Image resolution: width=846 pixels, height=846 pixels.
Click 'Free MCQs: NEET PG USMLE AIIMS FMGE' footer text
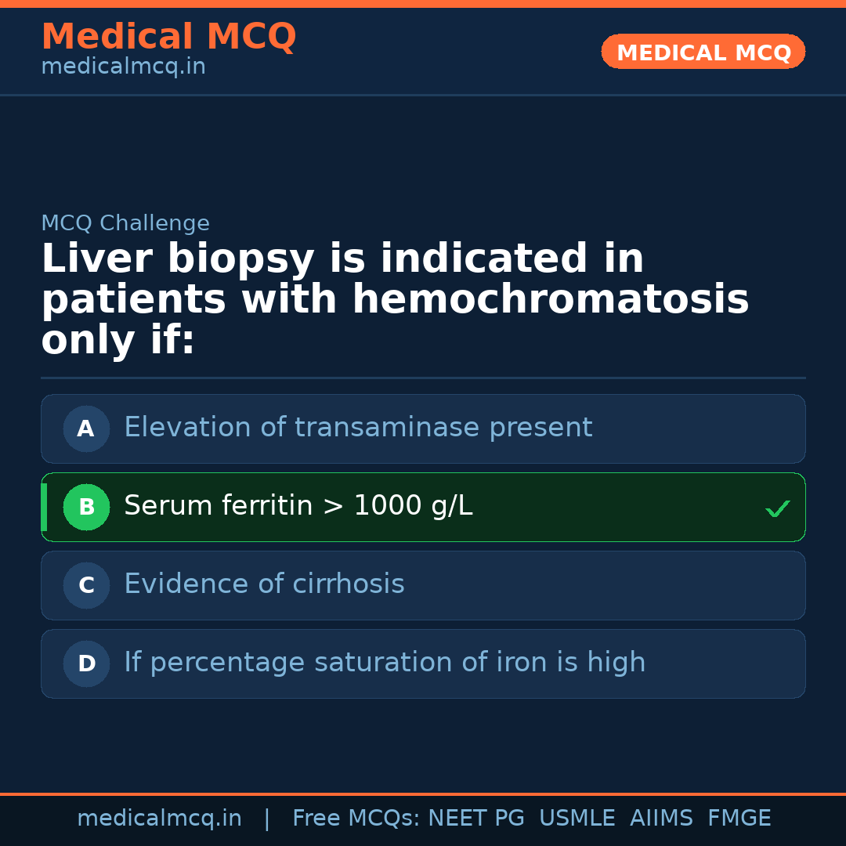tap(531, 819)
